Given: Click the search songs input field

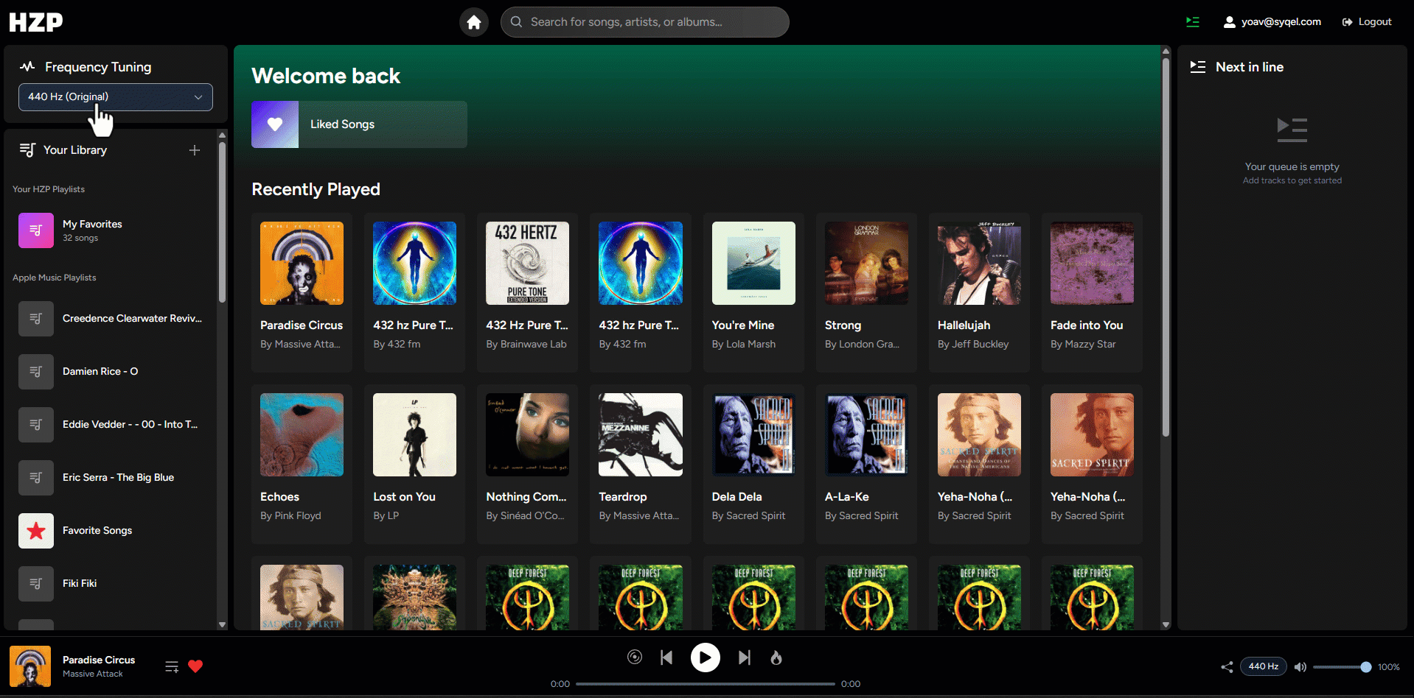Looking at the screenshot, I should pos(652,22).
